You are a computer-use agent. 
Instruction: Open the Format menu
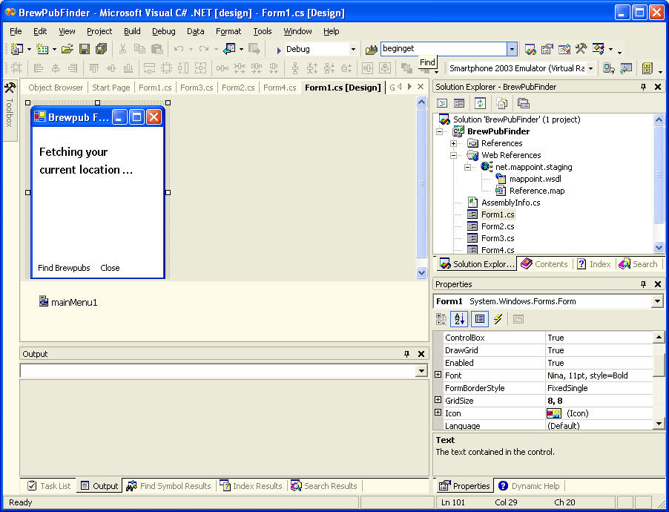(x=228, y=31)
